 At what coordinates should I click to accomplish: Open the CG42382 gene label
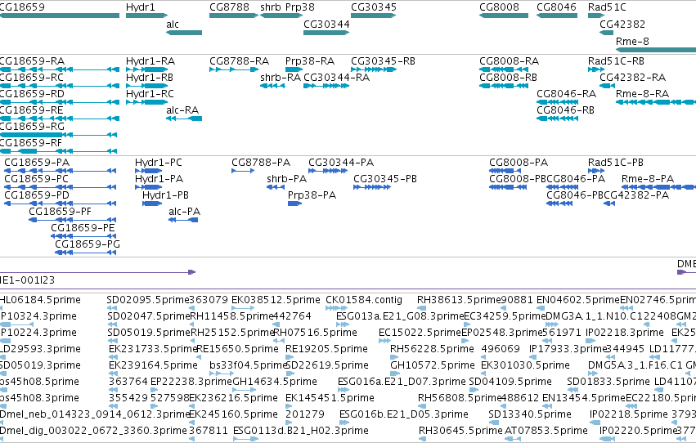(x=622, y=24)
